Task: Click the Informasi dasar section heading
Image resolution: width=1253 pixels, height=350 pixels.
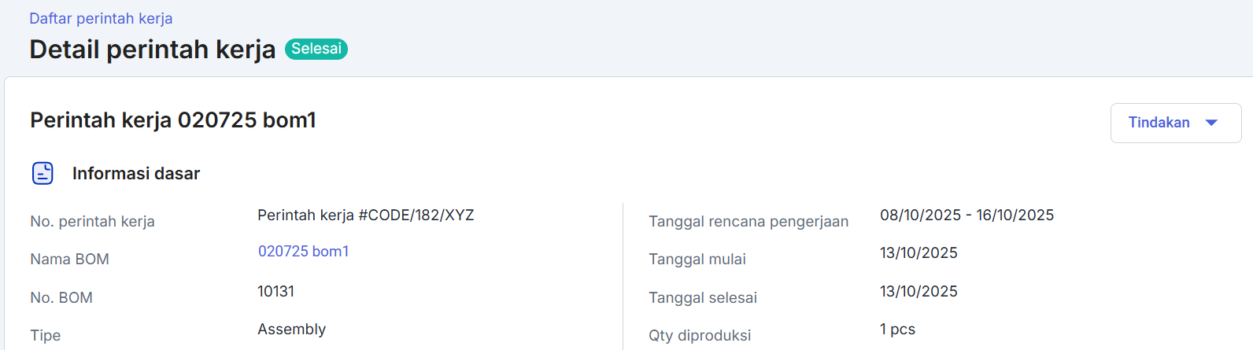Action: click(x=136, y=174)
